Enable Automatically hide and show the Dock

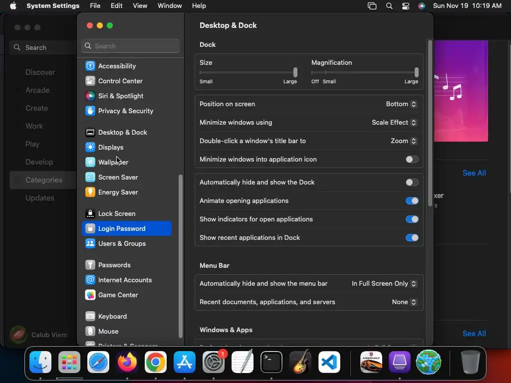[412, 183]
